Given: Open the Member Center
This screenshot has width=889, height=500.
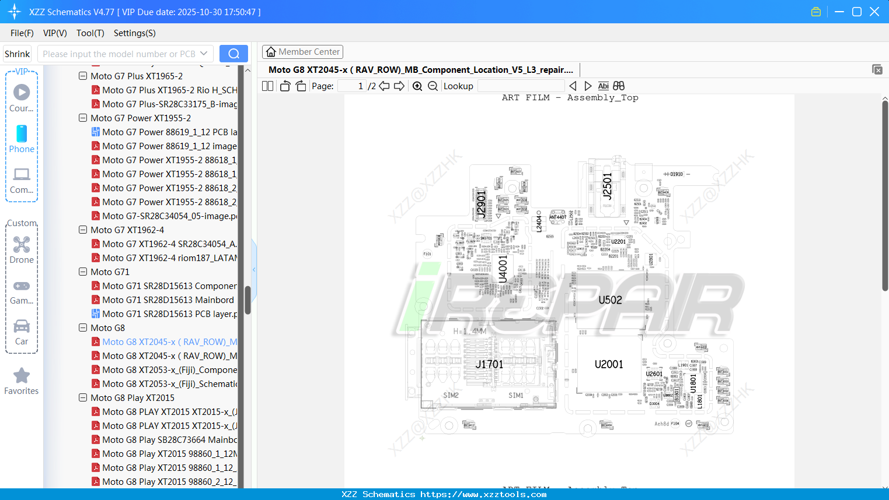Looking at the screenshot, I should click(x=302, y=52).
